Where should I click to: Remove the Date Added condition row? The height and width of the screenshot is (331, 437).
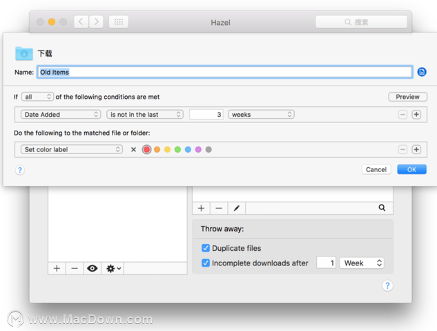pos(402,114)
